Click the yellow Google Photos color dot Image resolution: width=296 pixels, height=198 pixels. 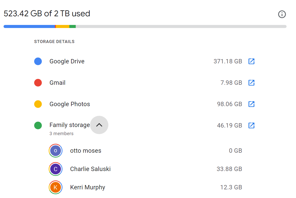pos(38,104)
